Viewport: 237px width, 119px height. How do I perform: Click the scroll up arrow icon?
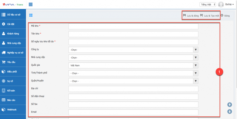click(x=230, y=104)
